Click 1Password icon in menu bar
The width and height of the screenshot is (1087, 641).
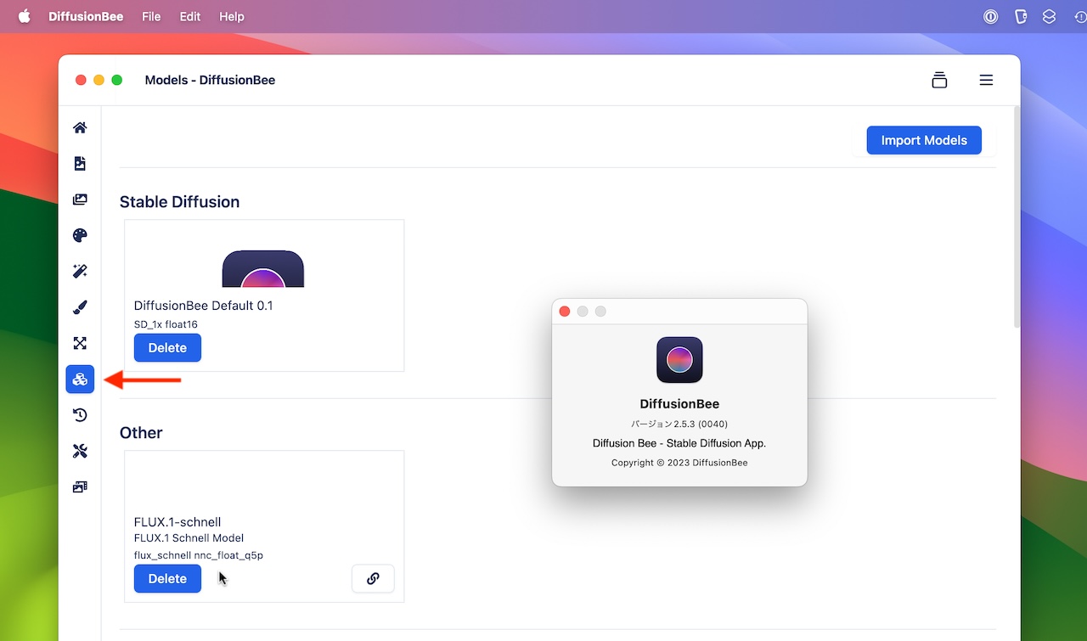(x=990, y=16)
